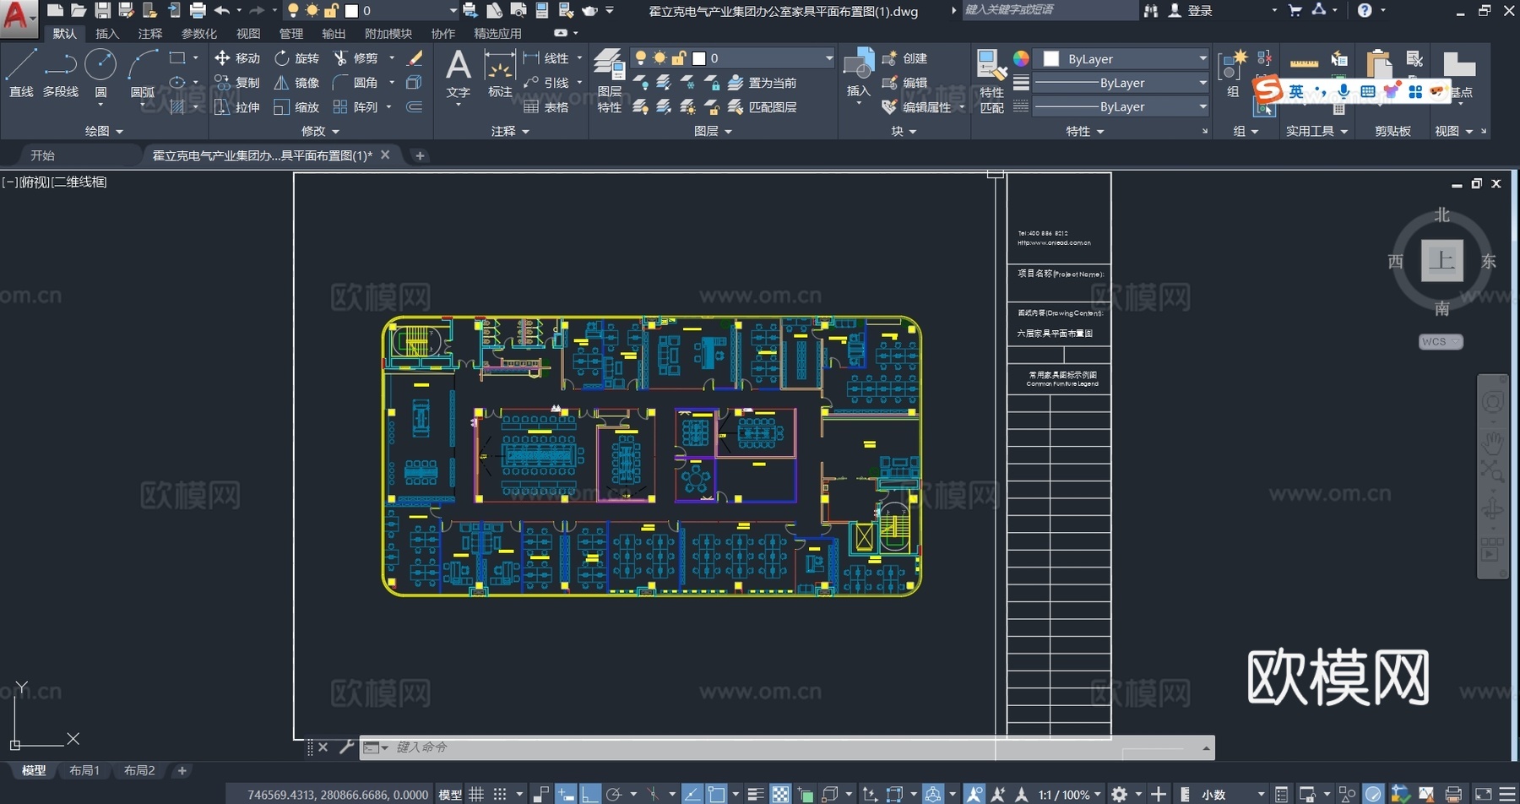Click the Table (表格) tool
The width and height of the screenshot is (1520, 804).
click(546, 107)
